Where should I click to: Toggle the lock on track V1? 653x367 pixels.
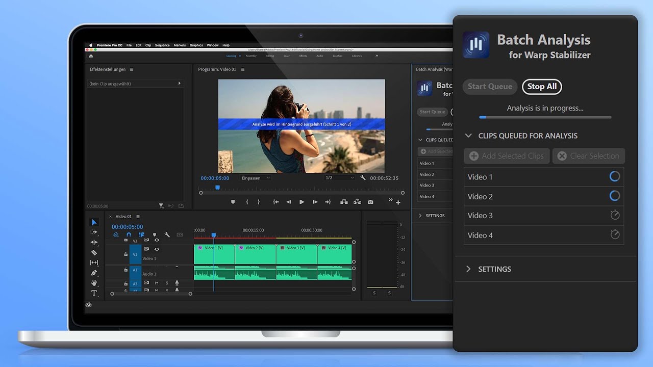(x=126, y=254)
